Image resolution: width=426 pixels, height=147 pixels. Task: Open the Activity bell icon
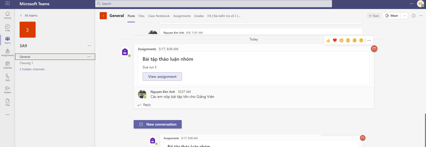click(7, 15)
